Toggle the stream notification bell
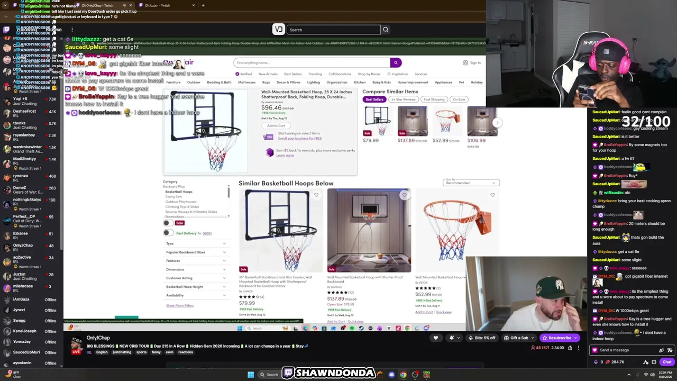Viewport: 677px width, 381px height. 452,338
